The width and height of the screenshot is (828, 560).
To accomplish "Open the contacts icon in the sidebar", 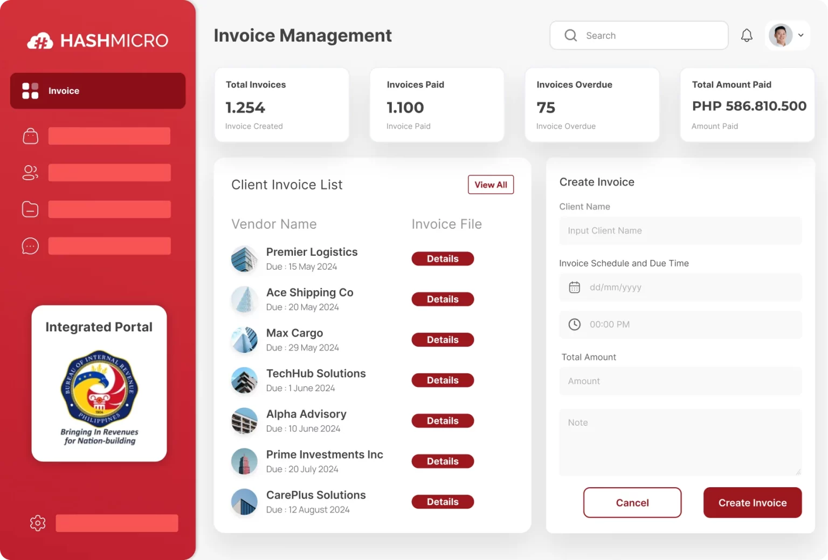I will click(30, 173).
